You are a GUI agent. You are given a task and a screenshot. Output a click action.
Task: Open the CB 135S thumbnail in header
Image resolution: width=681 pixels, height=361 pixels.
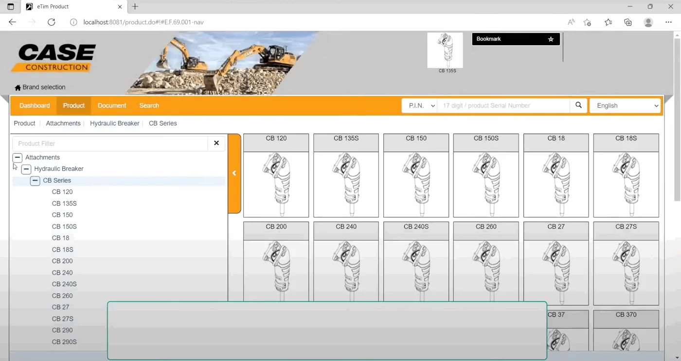(x=445, y=51)
